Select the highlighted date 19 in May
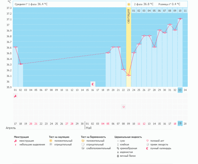198x164 pixels. (180, 124)
